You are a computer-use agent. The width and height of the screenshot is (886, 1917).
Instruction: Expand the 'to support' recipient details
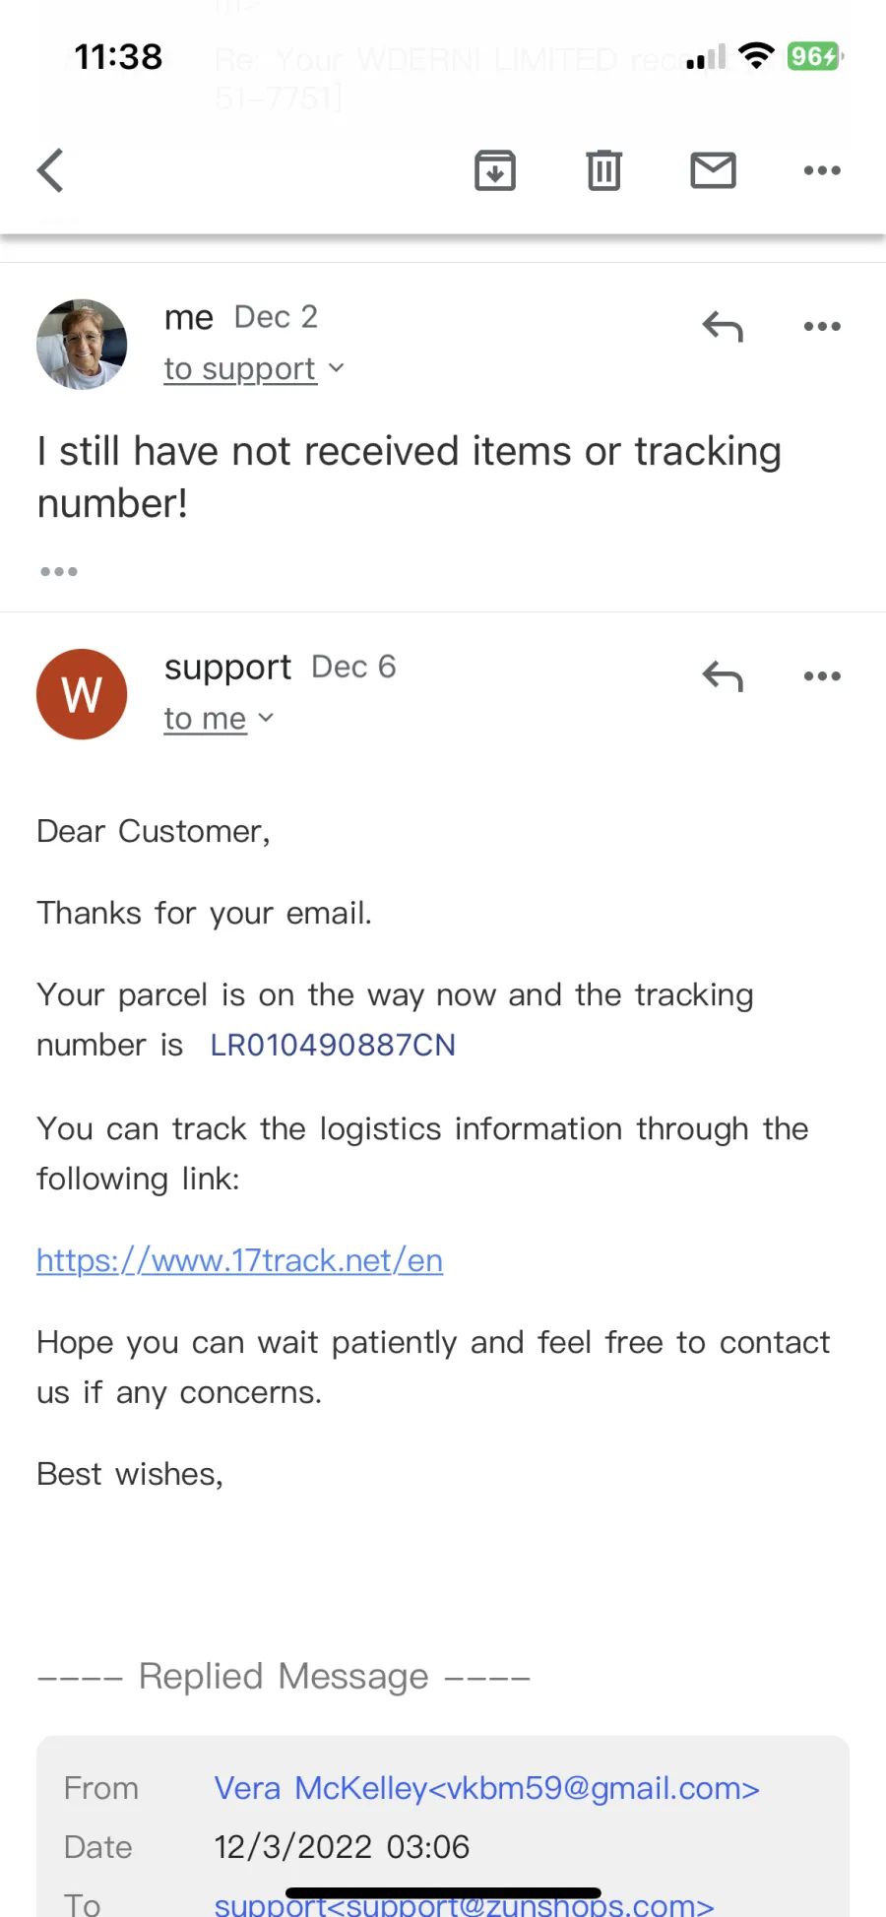coord(254,369)
